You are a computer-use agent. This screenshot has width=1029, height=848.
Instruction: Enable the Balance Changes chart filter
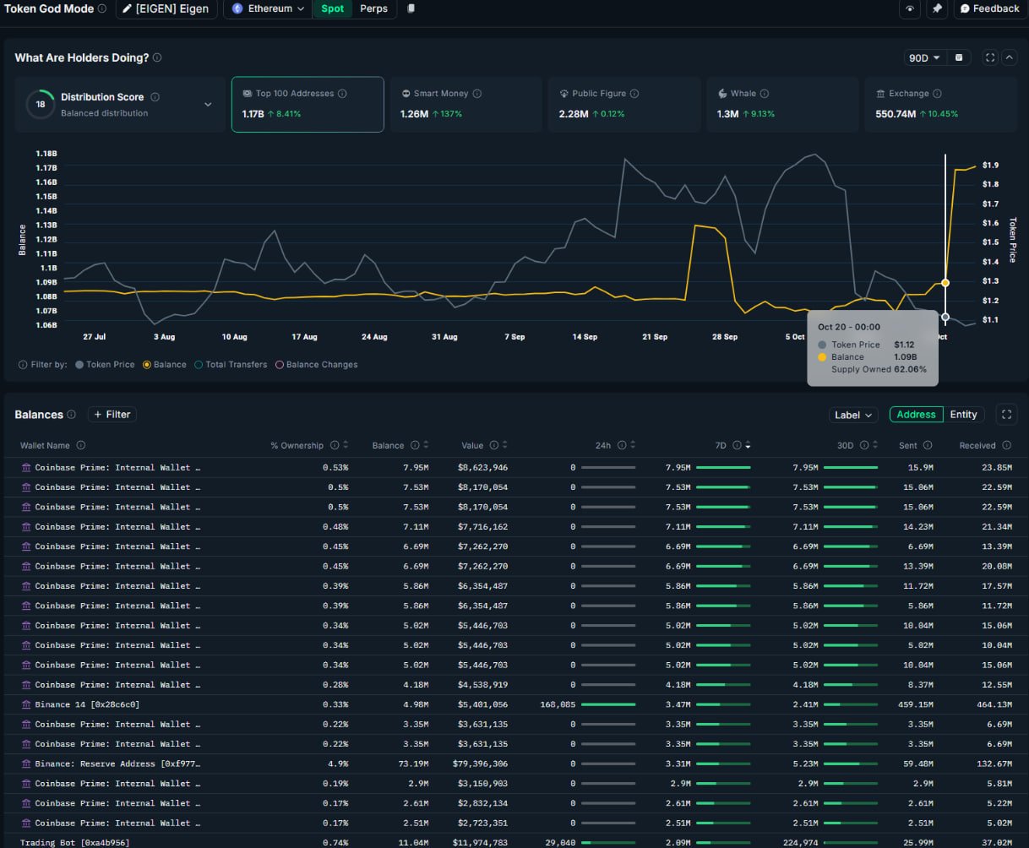316,365
